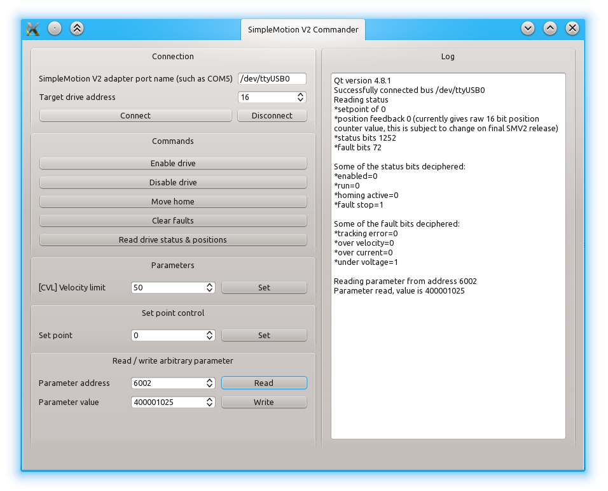This screenshot has width=608, height=491.
Task: Click Disable drive button
Action: coord(173,182)
